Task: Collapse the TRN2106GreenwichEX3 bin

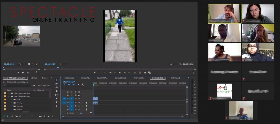Action: click(8, 96)
